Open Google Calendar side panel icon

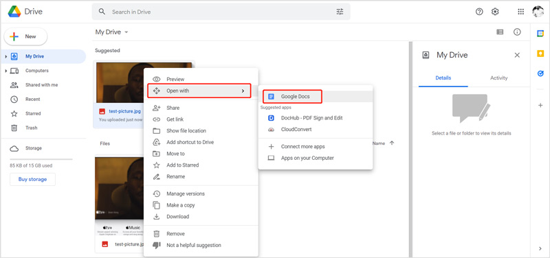540,33
